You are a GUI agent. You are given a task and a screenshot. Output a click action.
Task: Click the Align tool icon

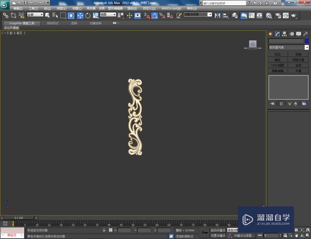(225, 16)
